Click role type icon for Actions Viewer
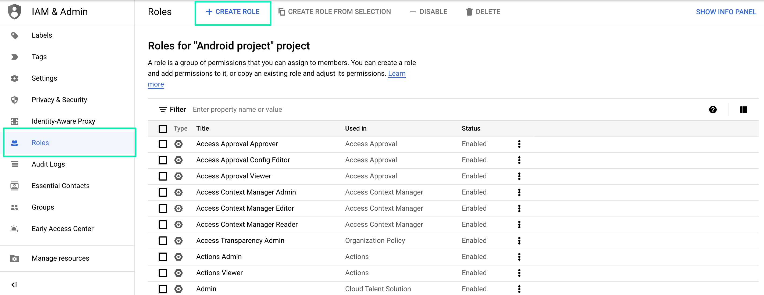Screen dimensions: 764x295 (x=178, y=273)
